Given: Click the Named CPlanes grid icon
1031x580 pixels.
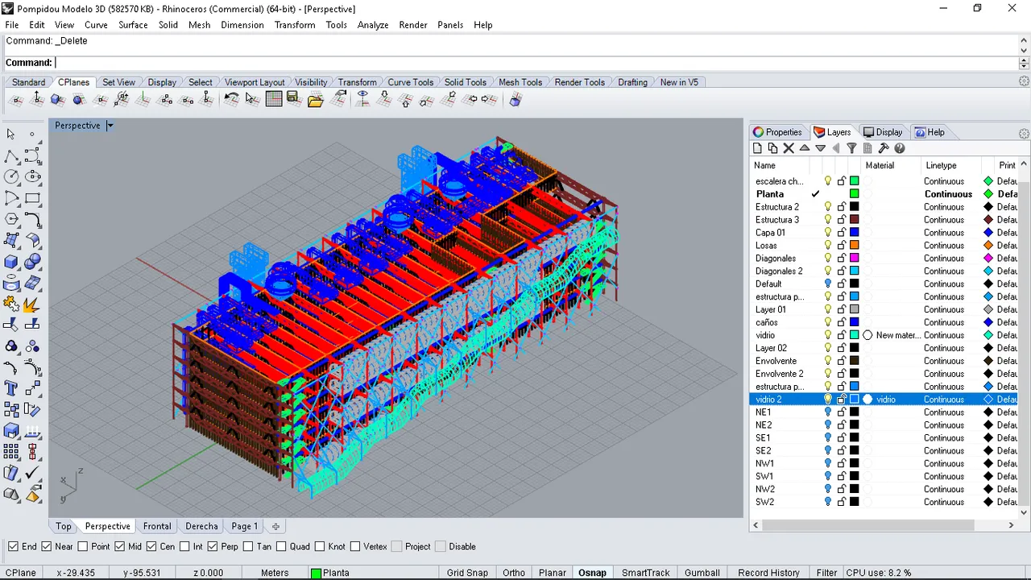Looking at the screenshot, I should coord(274,99).
